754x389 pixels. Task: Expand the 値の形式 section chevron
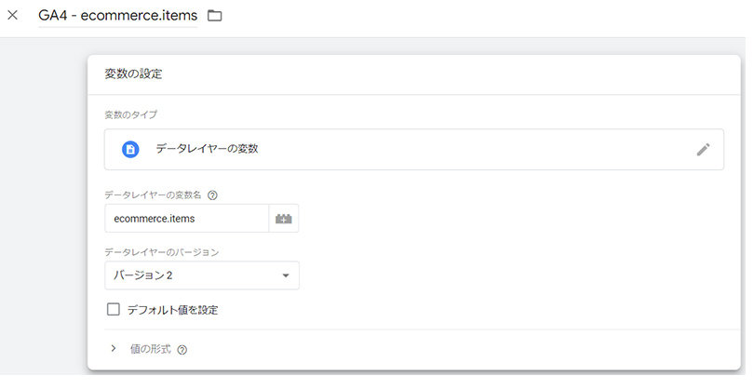pos(114,349)
